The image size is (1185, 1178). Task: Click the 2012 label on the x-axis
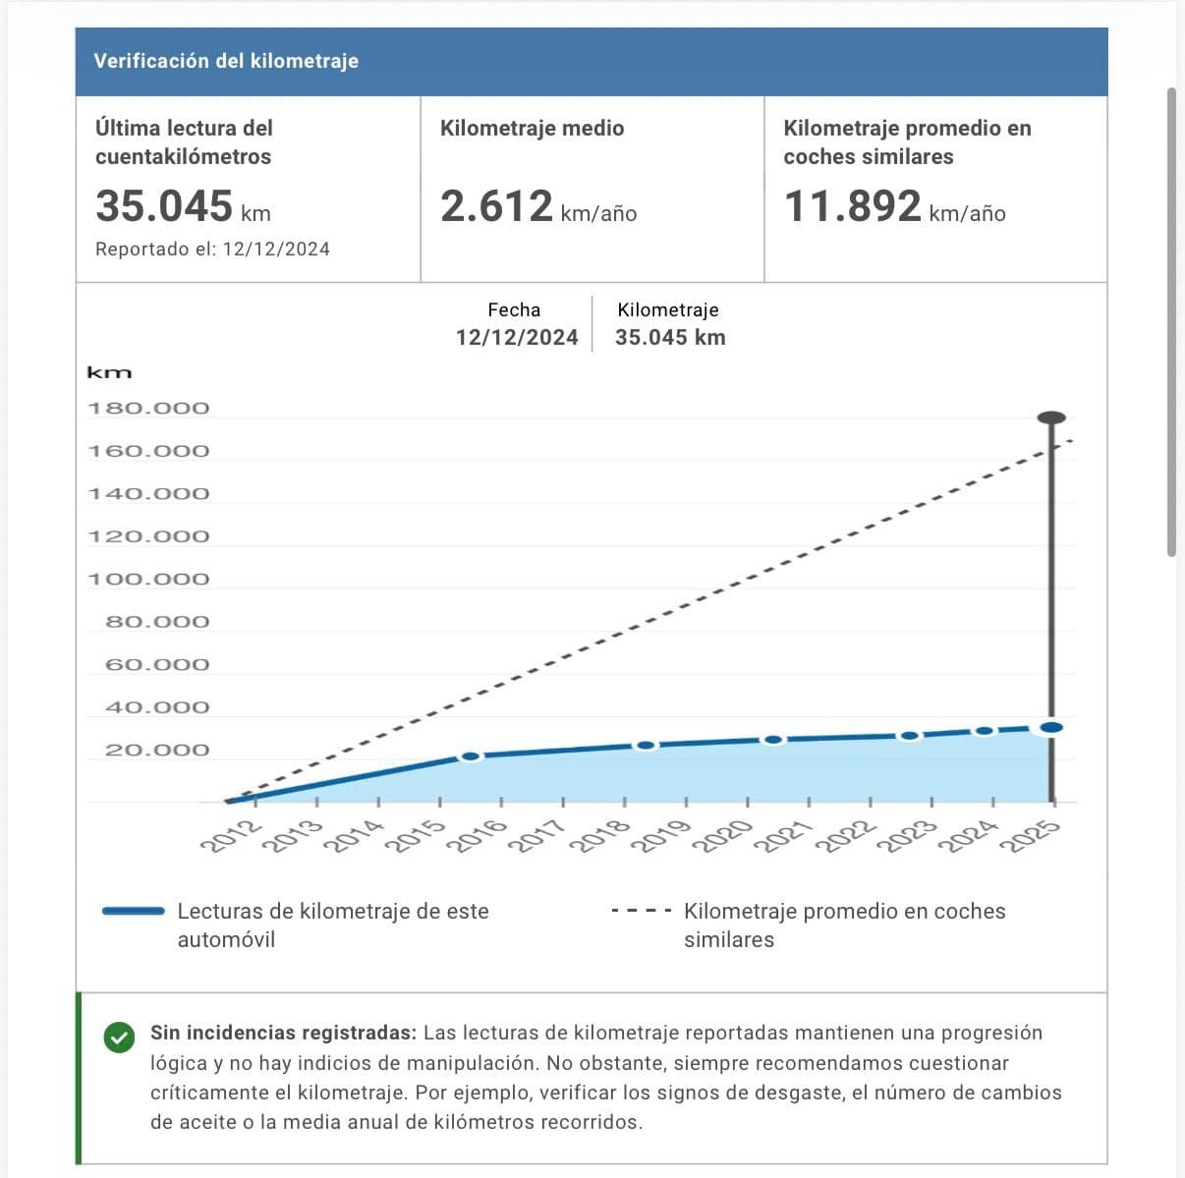pyautogui.click(x=231, y=839)
